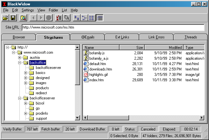Screen dimensions: 209x140
Task: Switch to the Browser tab
Action: pyautogui.click(x=19, y=37)
